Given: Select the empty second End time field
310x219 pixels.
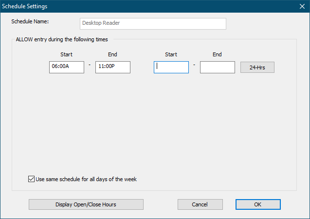Looking at the screenshot, I should click(x=218, y=67).
